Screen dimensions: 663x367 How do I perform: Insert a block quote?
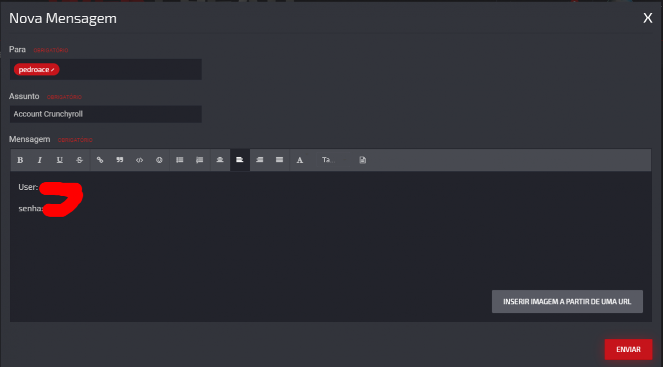[120, 160]
